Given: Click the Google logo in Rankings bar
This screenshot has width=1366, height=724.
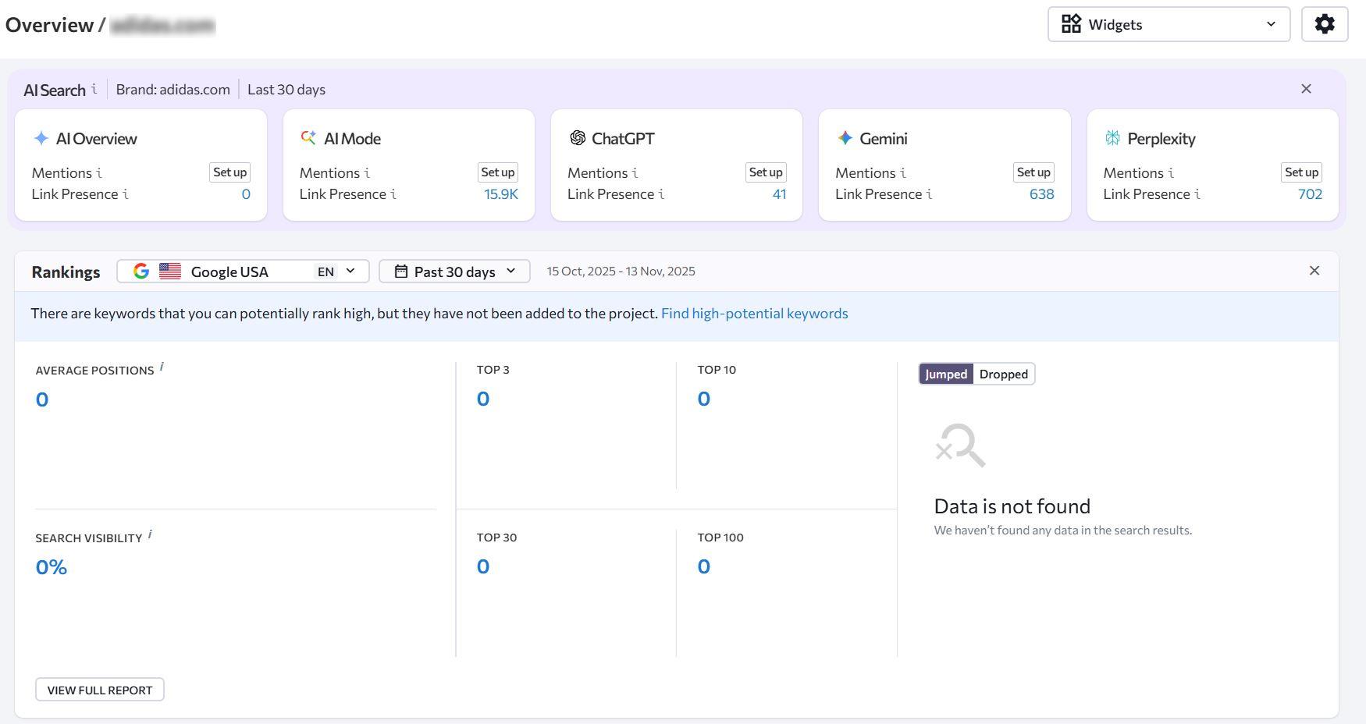Looking at the screenshot, I should point(141,271).
